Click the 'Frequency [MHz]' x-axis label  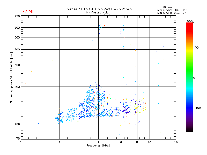[98, 146]
